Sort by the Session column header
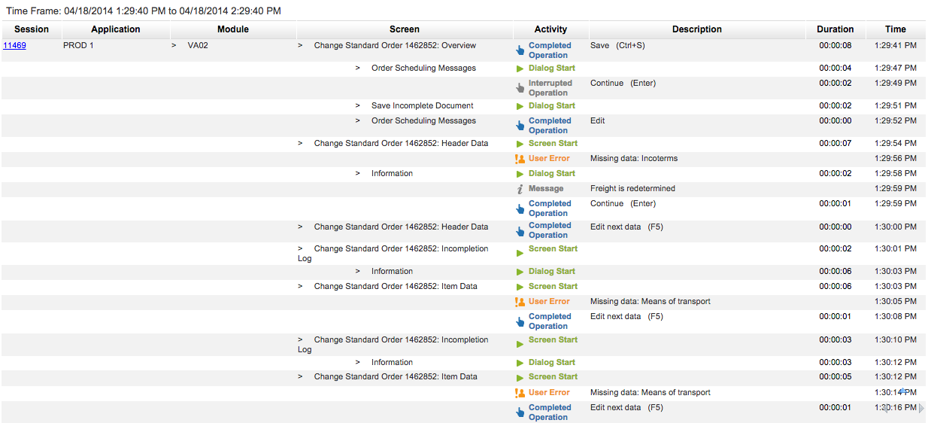The height and width of the screenshot is (423, 928). [32, 29]
